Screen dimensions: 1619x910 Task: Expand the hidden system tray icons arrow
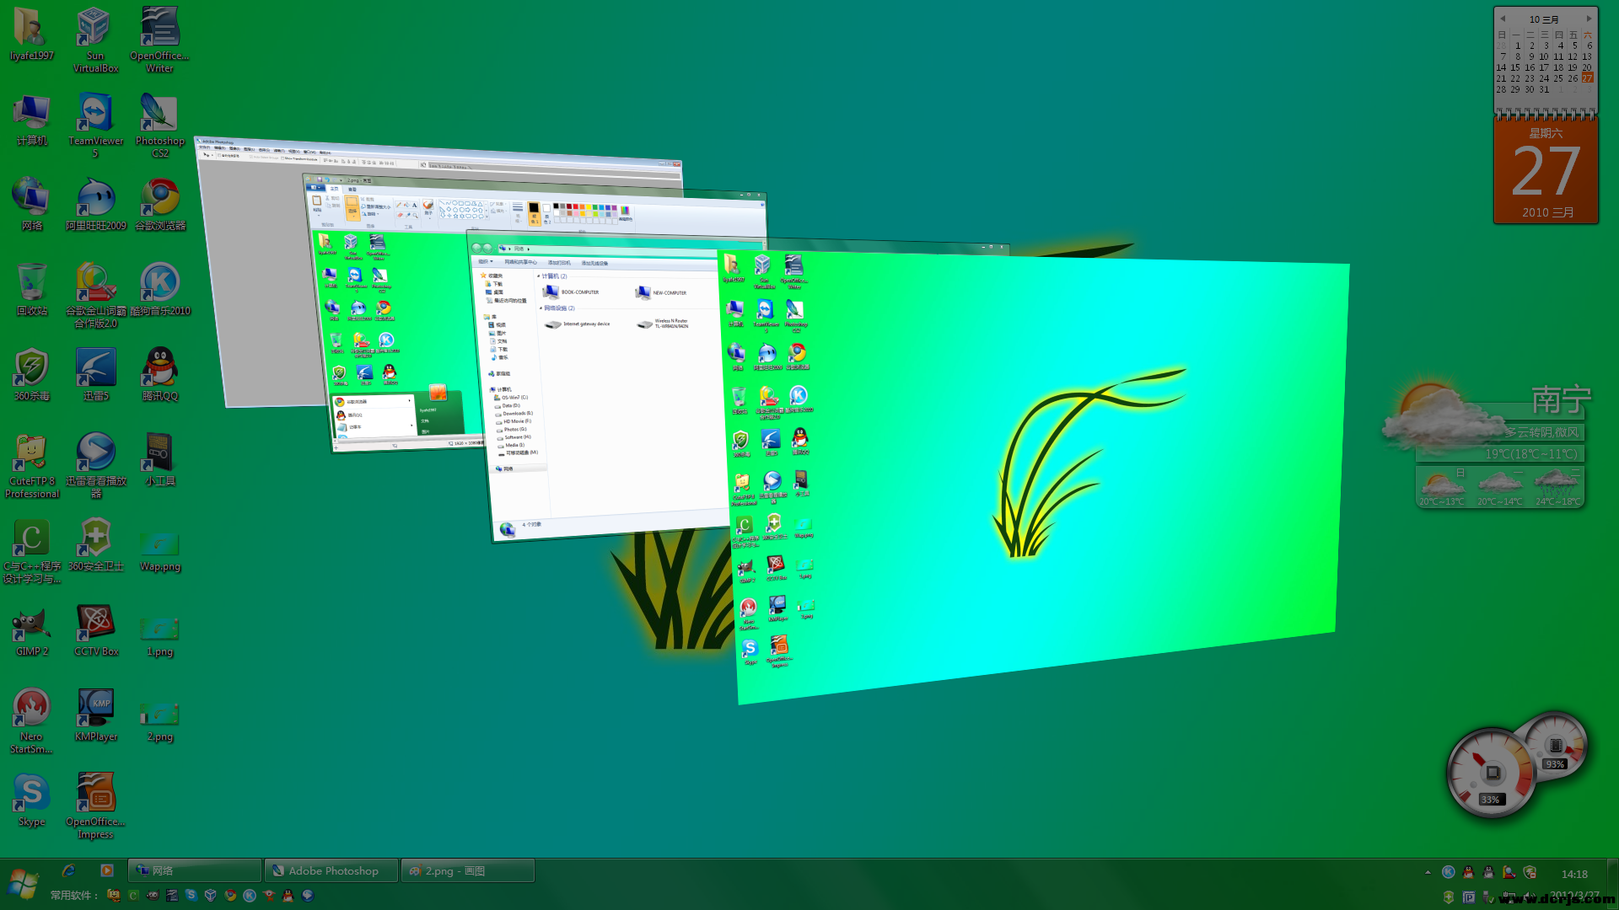pyautogui.click(x=1428, y=872)
